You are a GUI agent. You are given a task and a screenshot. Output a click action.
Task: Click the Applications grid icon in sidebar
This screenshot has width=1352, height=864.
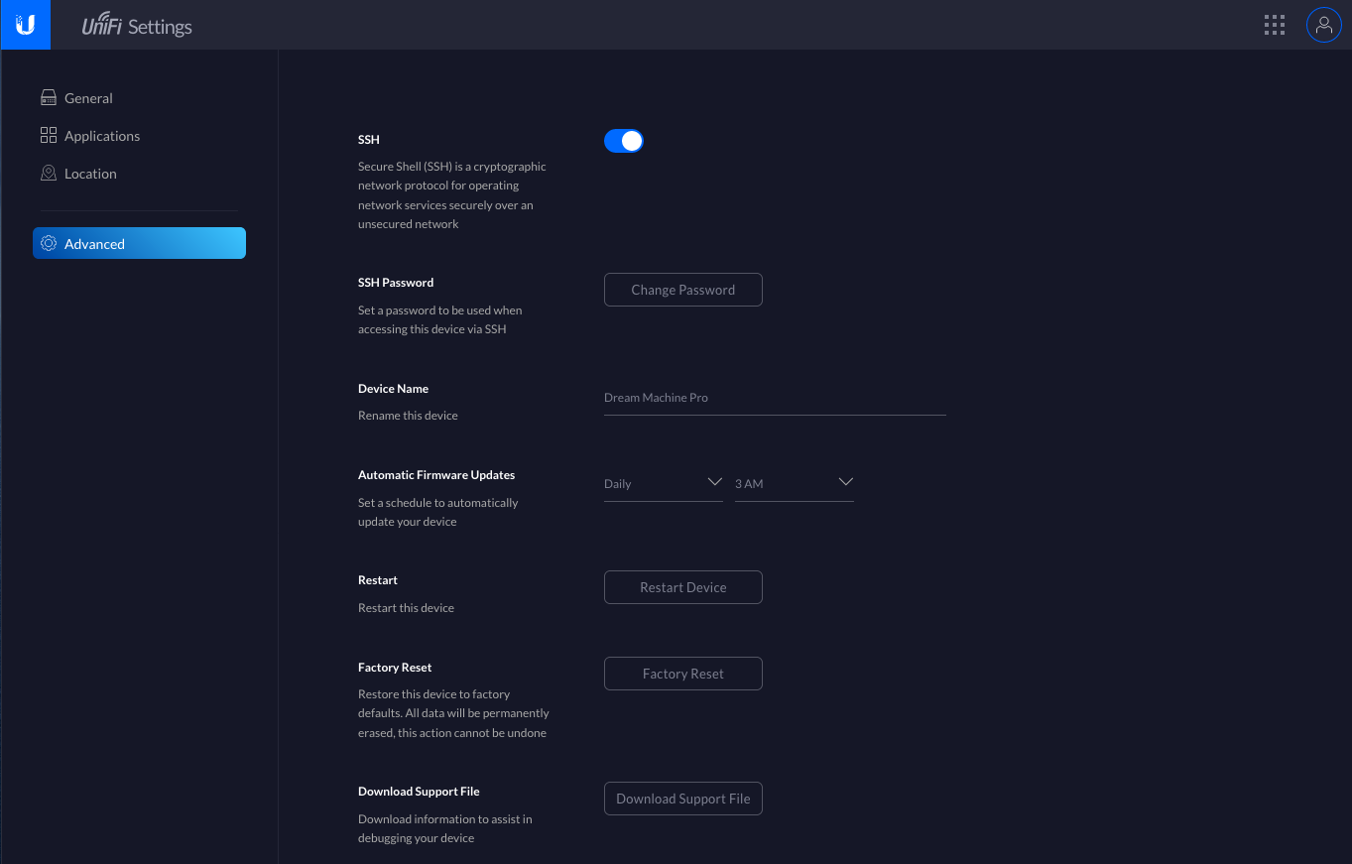click(x=49, y=136)
